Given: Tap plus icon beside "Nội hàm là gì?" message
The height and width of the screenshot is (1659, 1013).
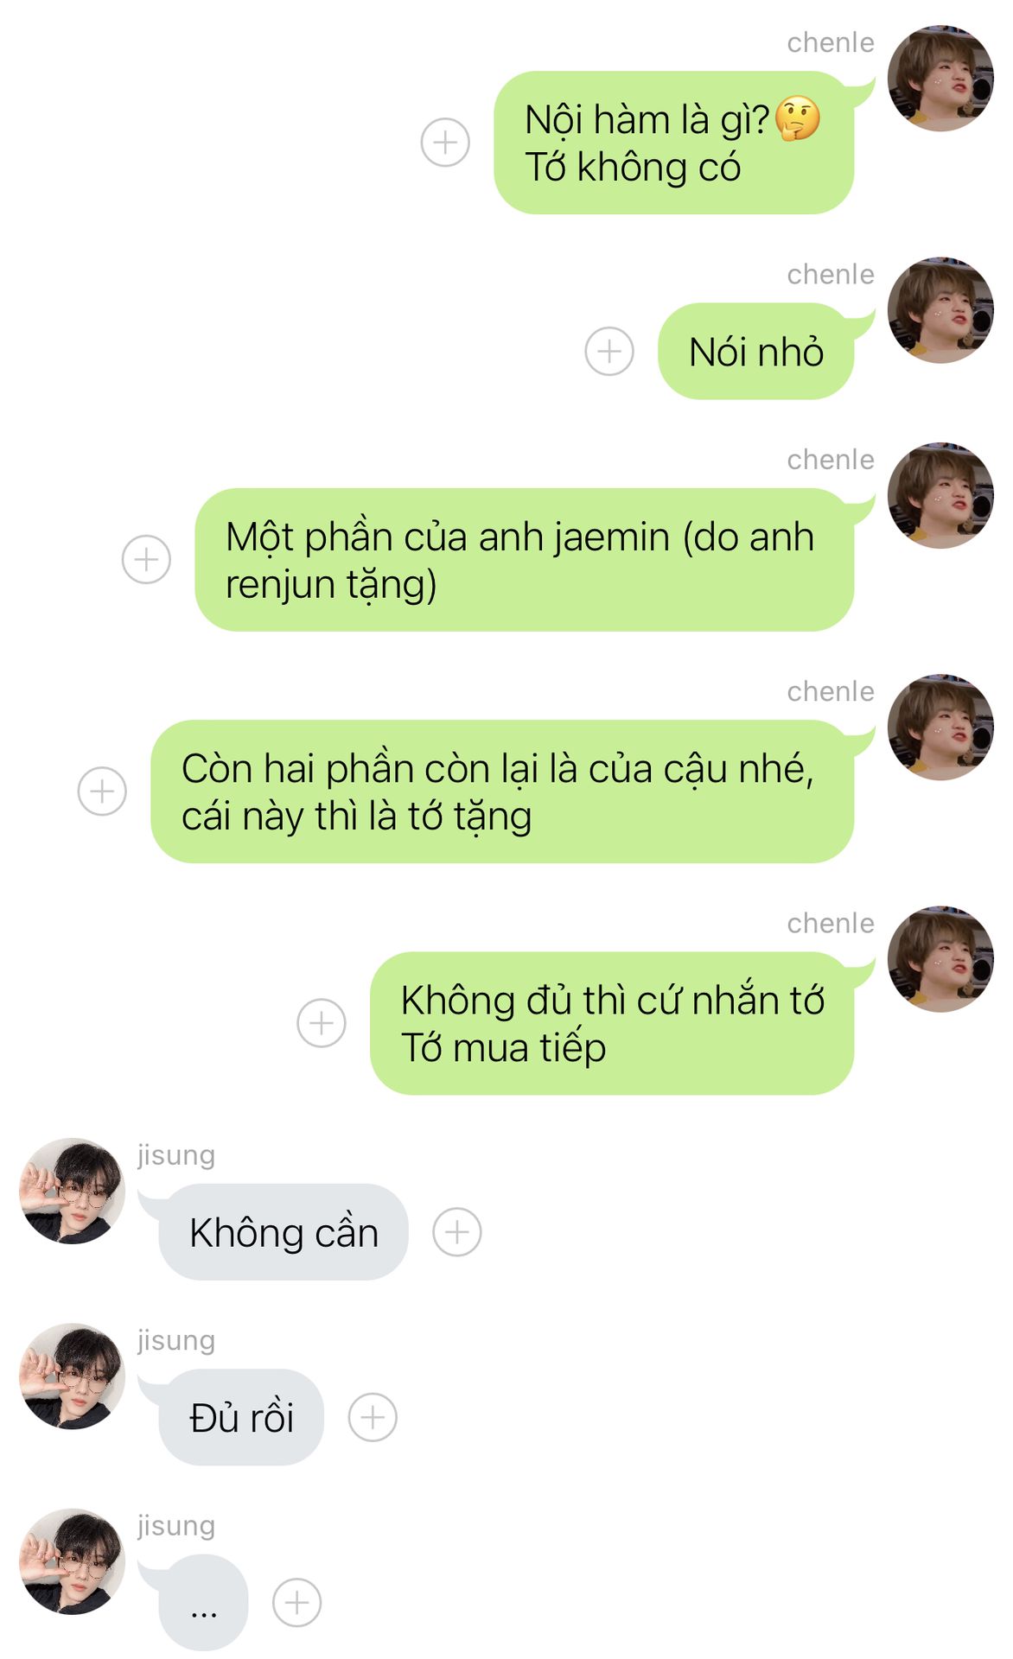Looking at the screenshot, I should [445, 142].
